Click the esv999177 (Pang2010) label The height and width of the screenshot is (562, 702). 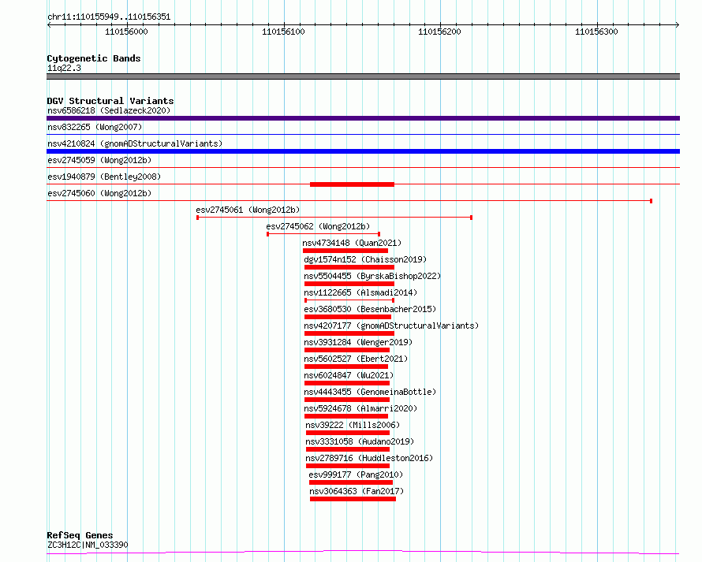[356, 475]
